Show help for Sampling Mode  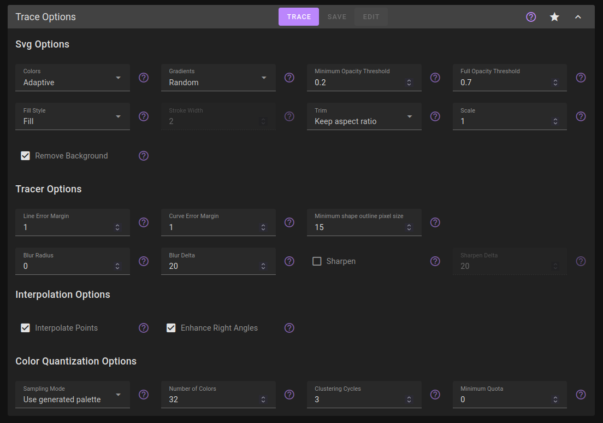(x=144, y=395)
